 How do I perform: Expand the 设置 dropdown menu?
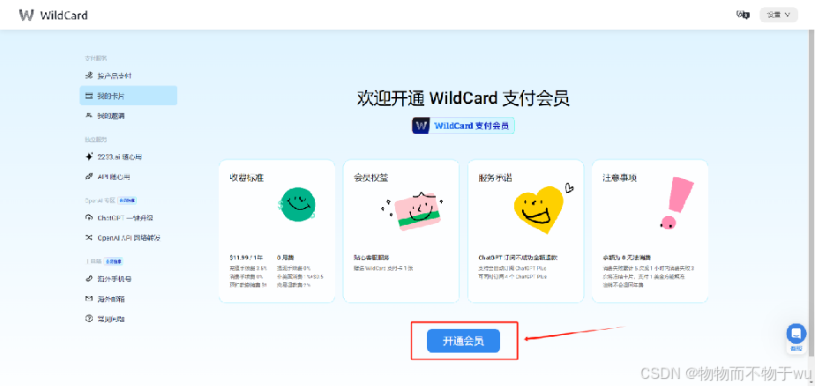pyautogui.click(x=779, y=14)
